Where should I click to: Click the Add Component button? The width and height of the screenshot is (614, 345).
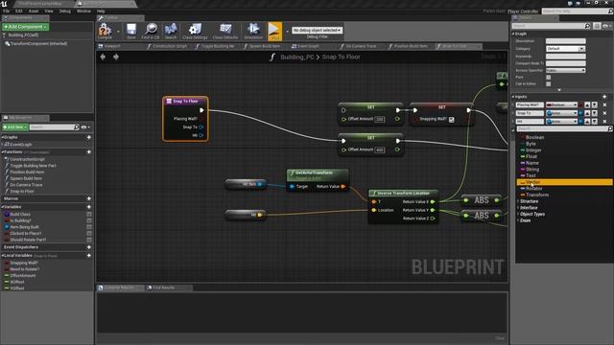pyautogui.click(x=25, y=27)
